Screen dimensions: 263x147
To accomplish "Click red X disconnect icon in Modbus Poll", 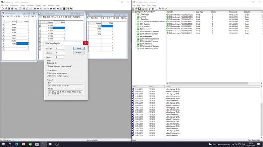I will tap(16, 9).
